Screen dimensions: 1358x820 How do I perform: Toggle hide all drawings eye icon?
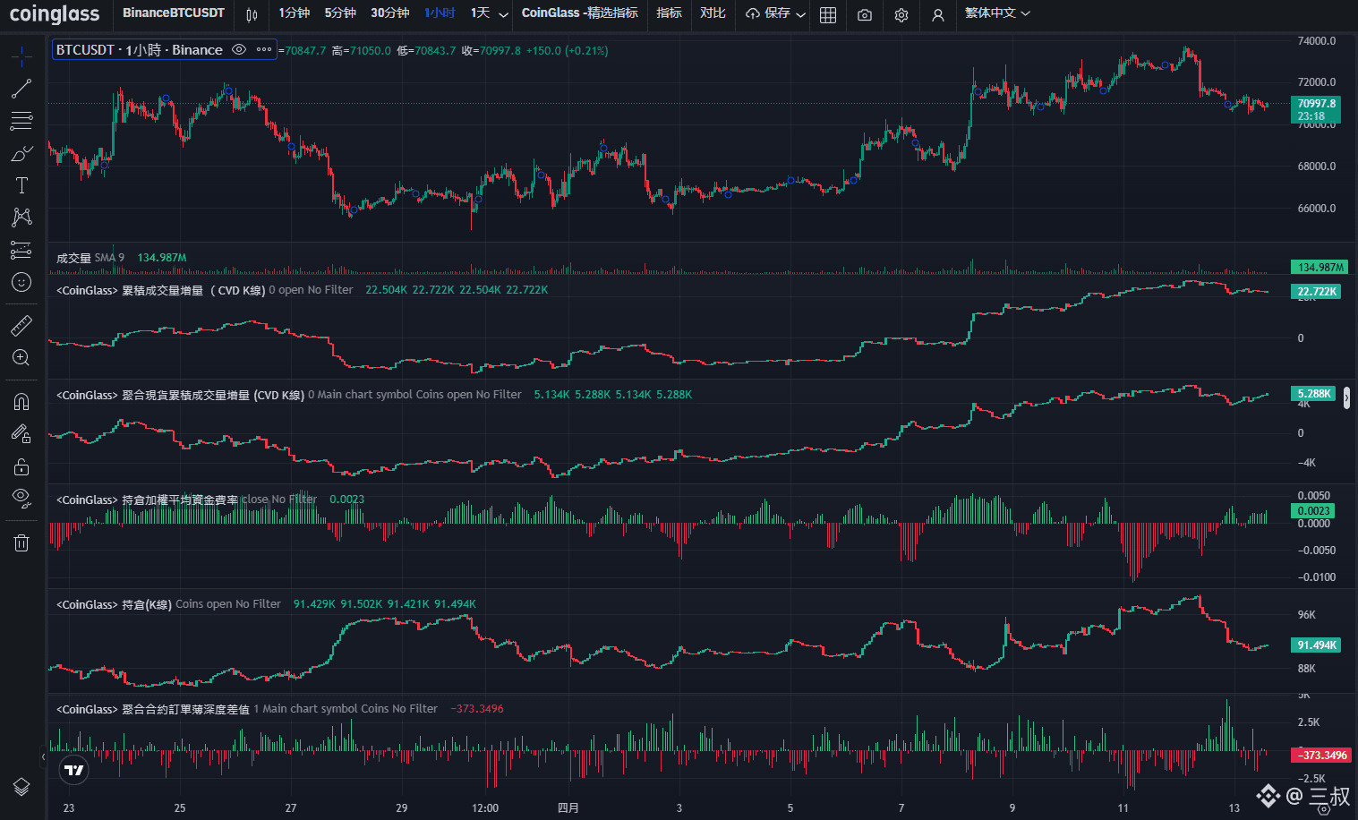click(21, 499)
